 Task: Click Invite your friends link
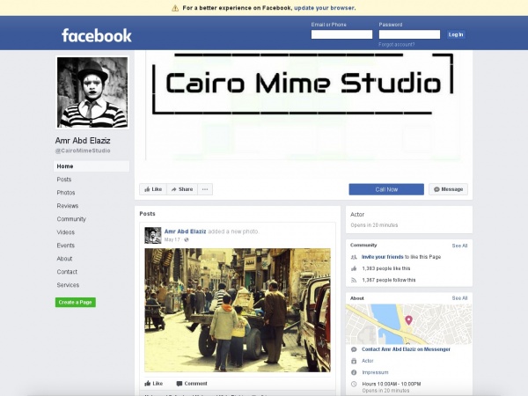click(382, 257)
